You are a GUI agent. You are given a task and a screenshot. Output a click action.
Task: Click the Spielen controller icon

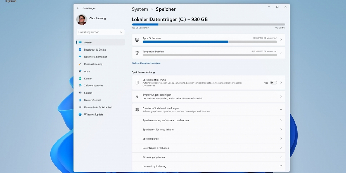[80, 93]
